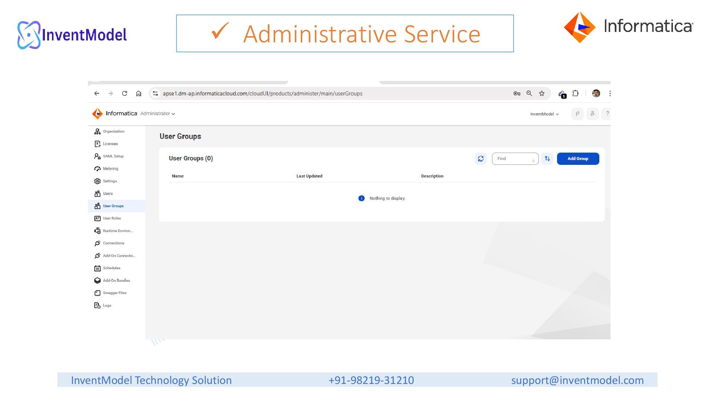The image size is (713, 401).
Task: Bookmark this page with star icon
Action: coord(542,94)
